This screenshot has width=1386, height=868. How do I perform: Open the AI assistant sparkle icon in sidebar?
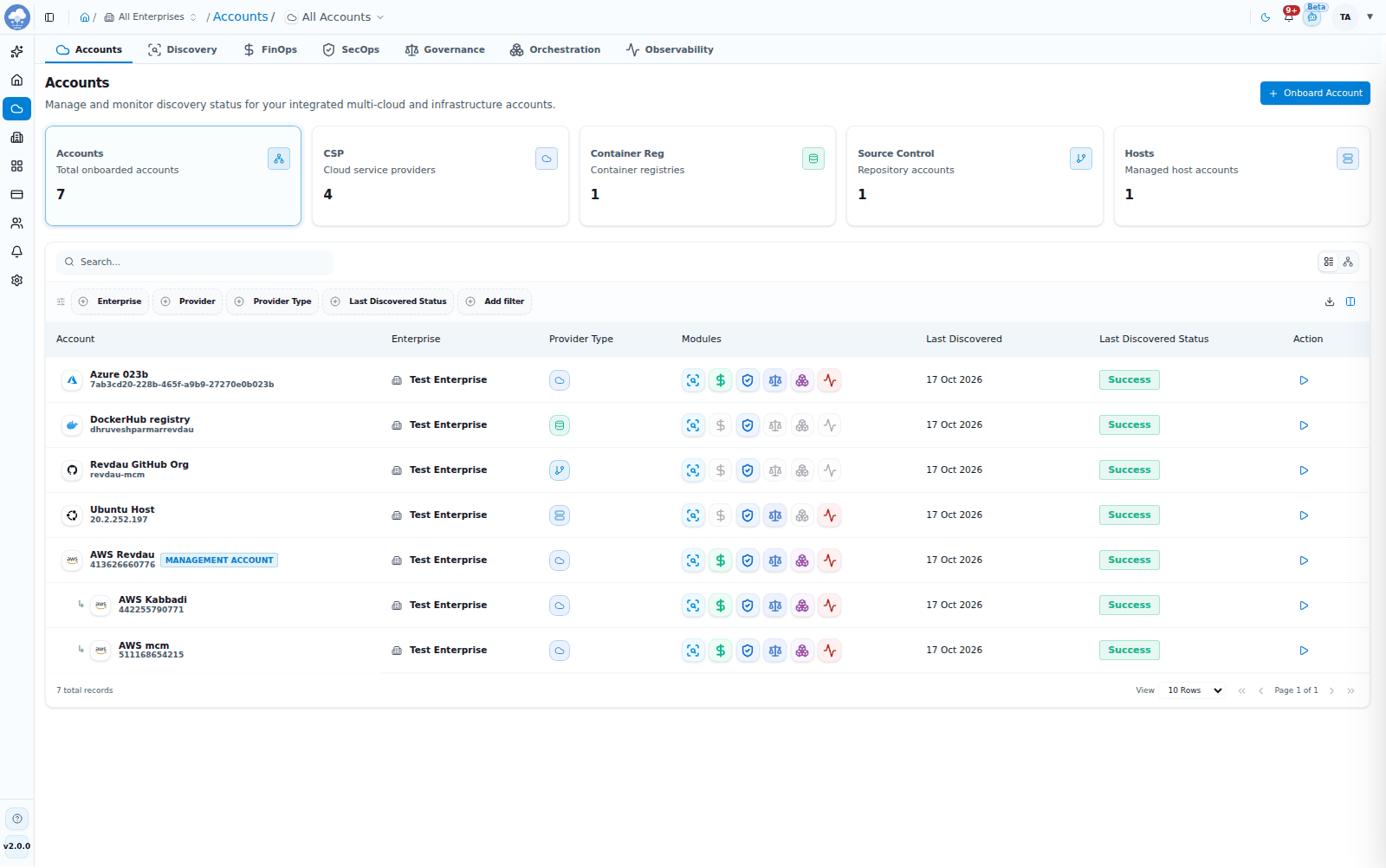click(x=16, y=52)
